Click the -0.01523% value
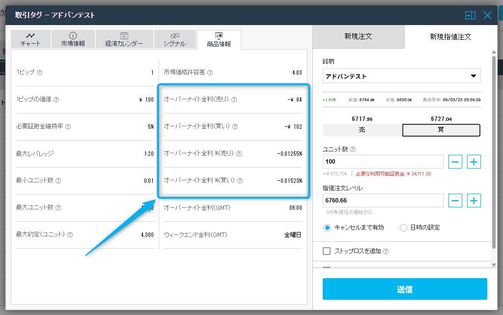Viewport: 503px width, 315px height. pyautogui.click(x=290, y=180)
